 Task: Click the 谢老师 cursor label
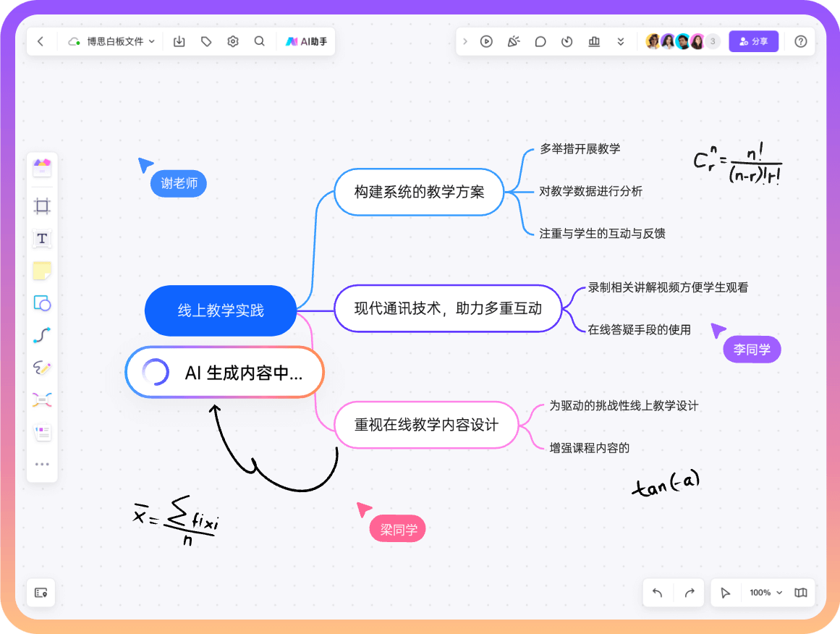point(179,183)
